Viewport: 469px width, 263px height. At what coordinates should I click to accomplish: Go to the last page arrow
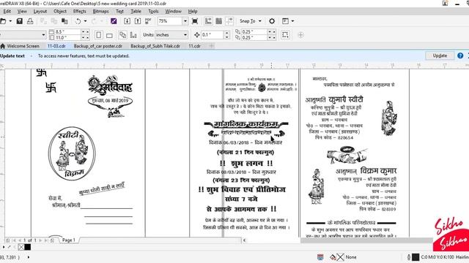click(46, 240)
